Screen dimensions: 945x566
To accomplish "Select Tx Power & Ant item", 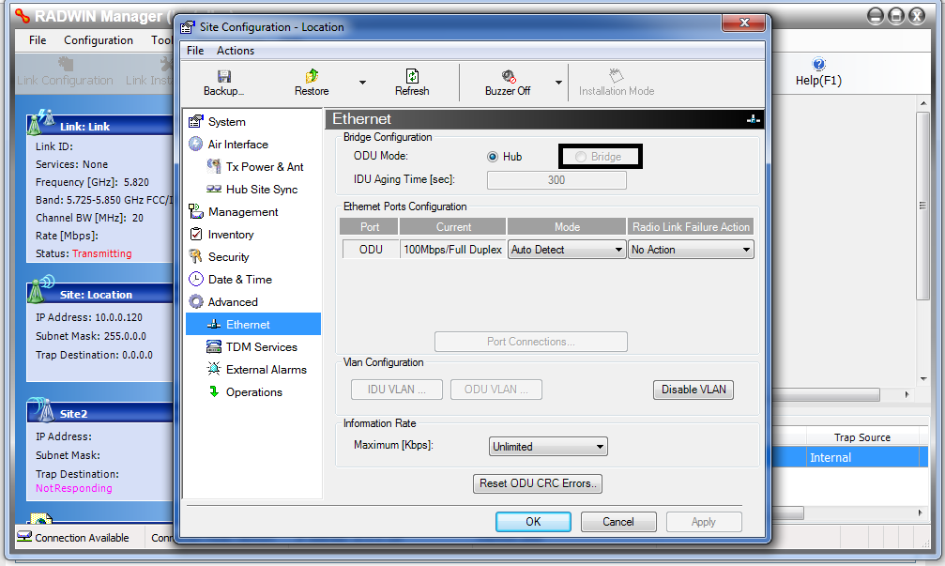I will tap(255, 167).
